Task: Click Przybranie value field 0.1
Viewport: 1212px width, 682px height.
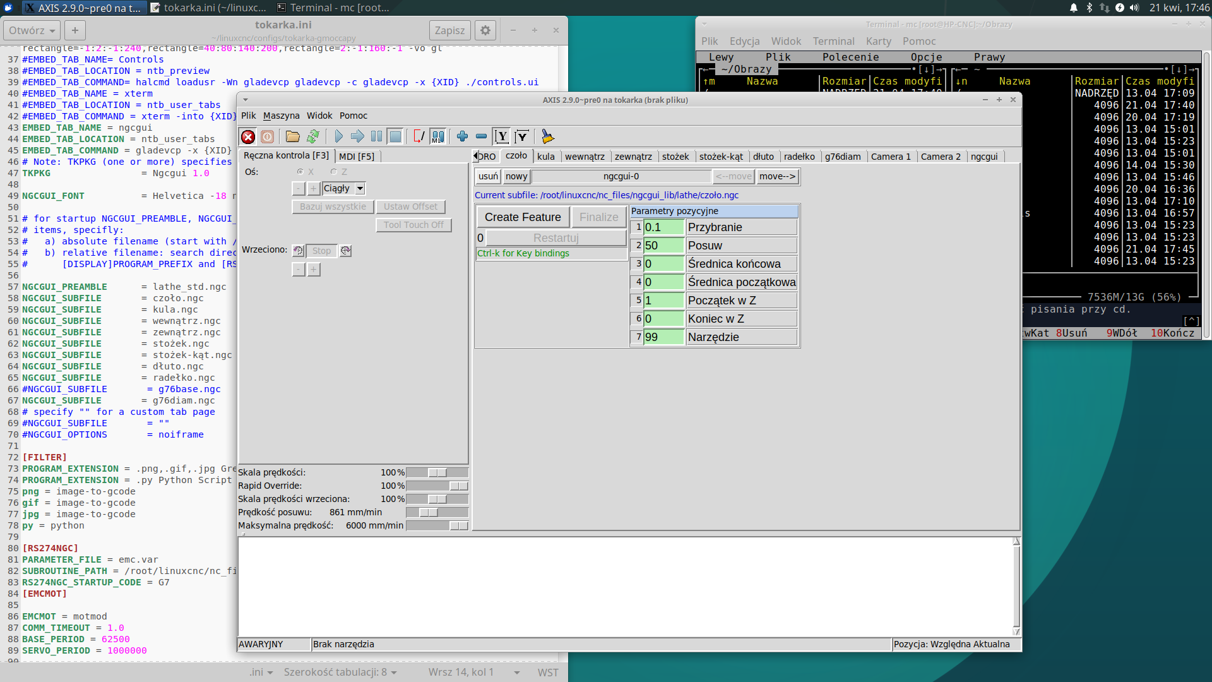Action: 663,227
